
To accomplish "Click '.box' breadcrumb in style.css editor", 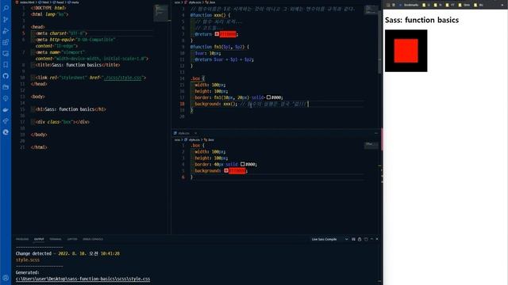I will pos(210,139).
